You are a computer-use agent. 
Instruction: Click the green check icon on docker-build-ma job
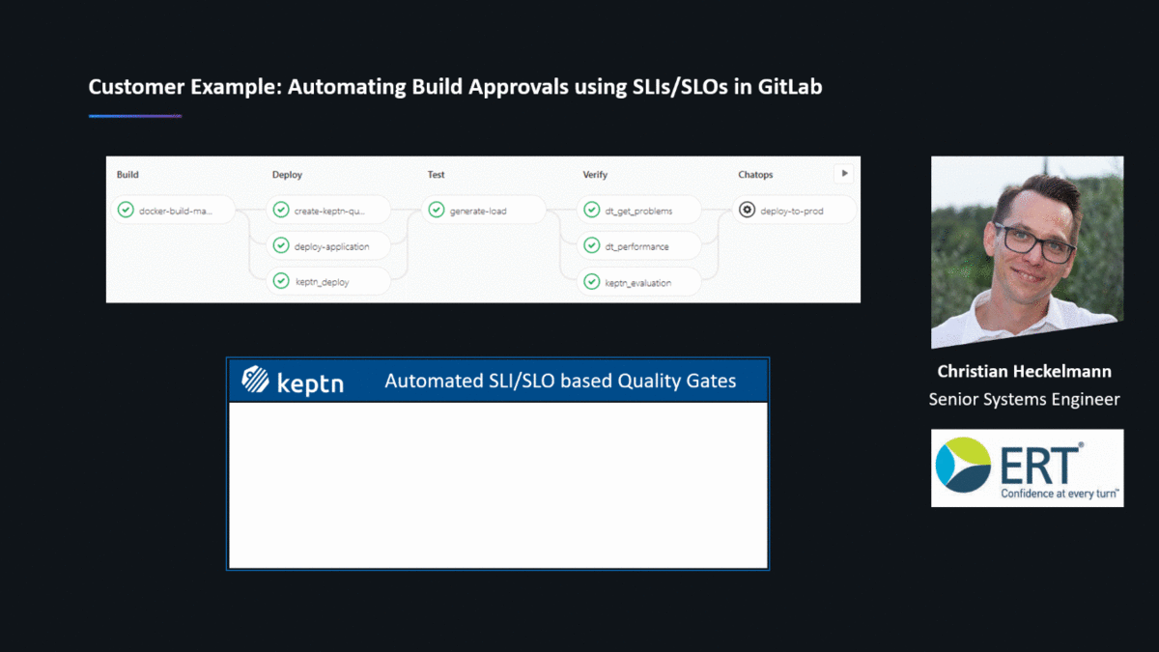(x=126, y=210)
